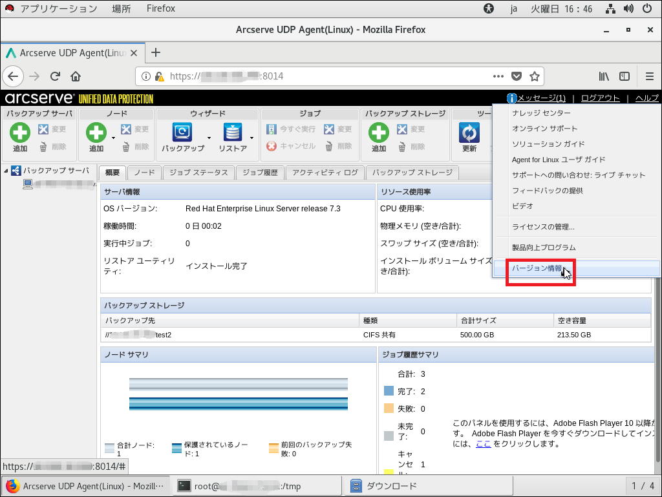Click 削除 in the backup storage group
662x497 pixels.
point(411,147)
